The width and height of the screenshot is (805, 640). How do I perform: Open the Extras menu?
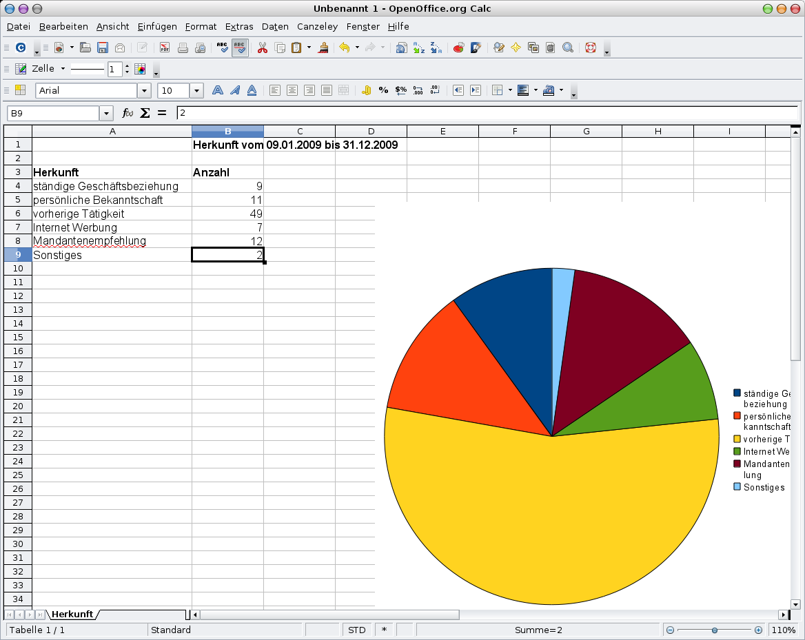point(239,26)
